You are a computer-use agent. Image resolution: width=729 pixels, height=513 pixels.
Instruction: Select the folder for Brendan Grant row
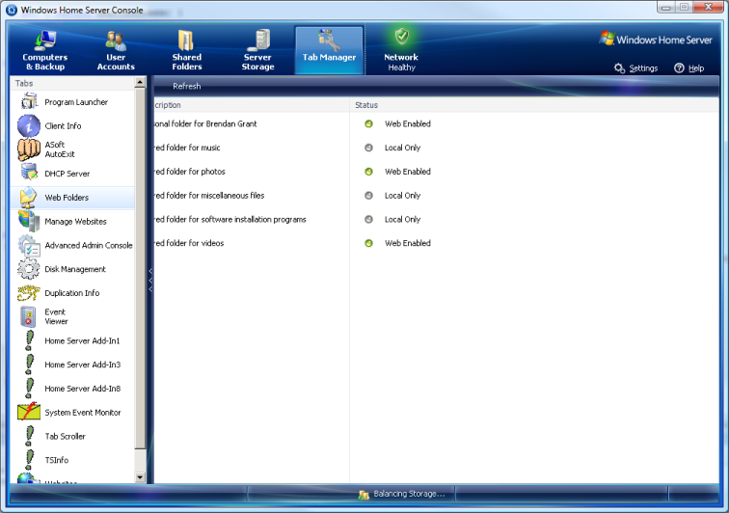point(437,123)
